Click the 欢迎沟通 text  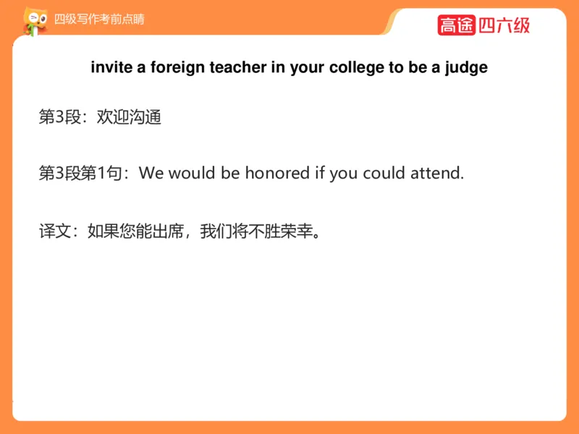coord(129,117)
